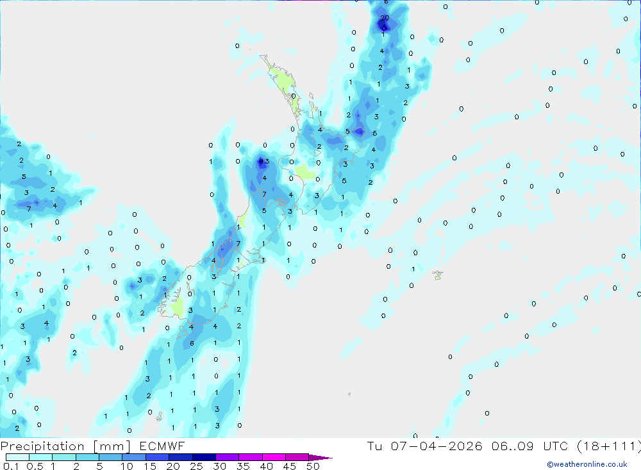The image size is (641, 470).
Task: Click the "0.5" label under the legend
Action: [35, 466]
